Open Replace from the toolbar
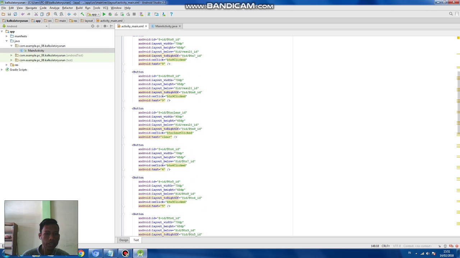 point(61,14)
